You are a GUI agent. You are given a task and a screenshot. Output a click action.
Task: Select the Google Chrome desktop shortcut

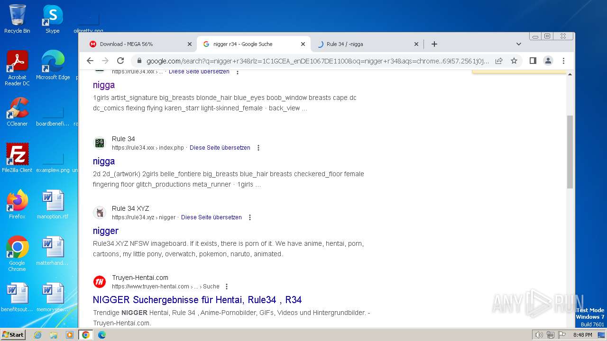17,254
